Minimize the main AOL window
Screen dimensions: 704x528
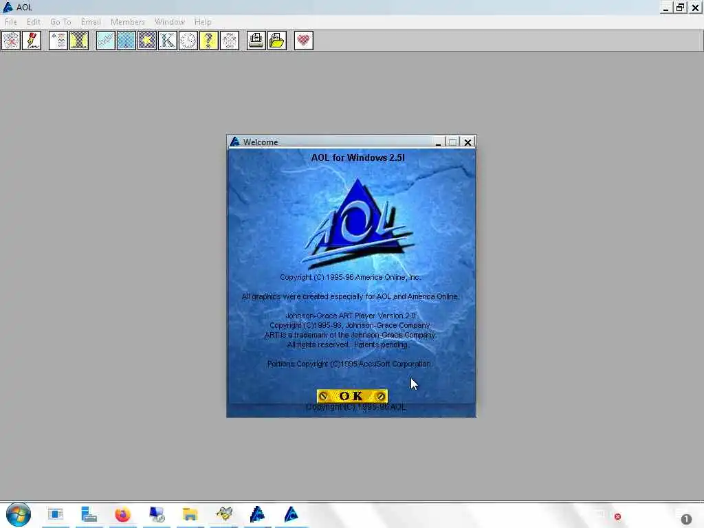[x=665, y=7]
